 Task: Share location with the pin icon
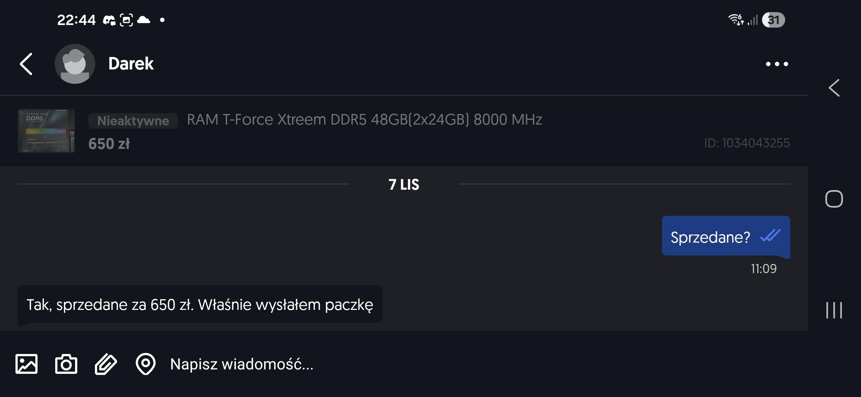pyautogui.click(x=146, y=364)
